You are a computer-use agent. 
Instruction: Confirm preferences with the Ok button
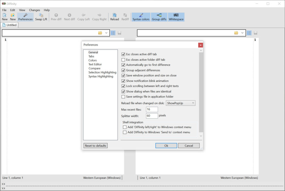click(166, 146)
